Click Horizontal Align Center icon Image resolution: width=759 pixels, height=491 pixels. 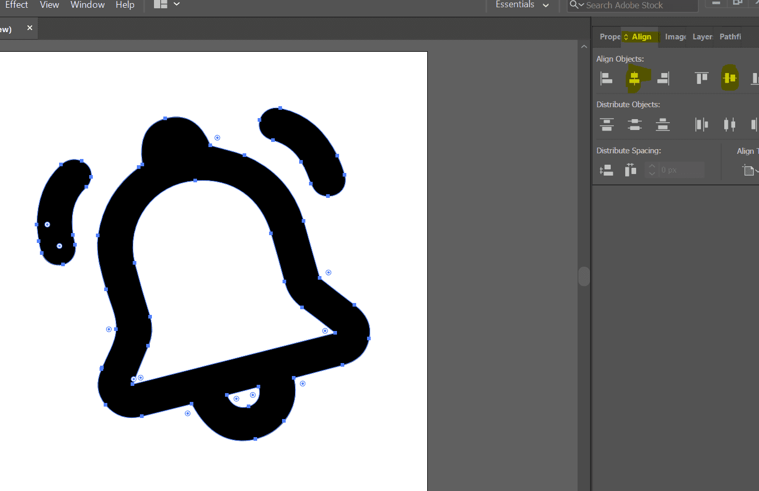634,78
